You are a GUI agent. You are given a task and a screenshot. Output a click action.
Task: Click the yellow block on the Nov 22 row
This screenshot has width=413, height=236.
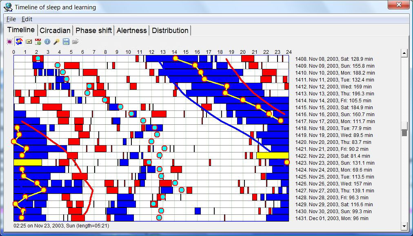[x=273, y=156]
